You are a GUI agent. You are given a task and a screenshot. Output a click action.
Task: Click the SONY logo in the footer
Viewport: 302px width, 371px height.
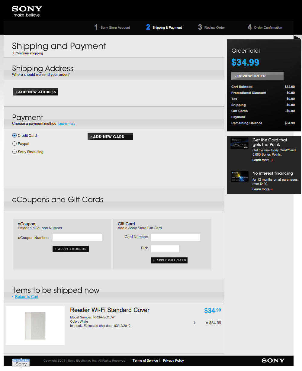click(273, 360)
